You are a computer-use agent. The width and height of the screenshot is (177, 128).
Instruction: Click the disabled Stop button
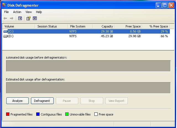92,101
